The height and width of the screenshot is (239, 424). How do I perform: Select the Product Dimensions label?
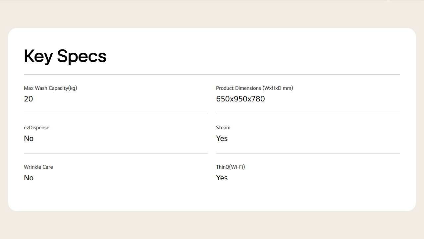pos(254,88)
